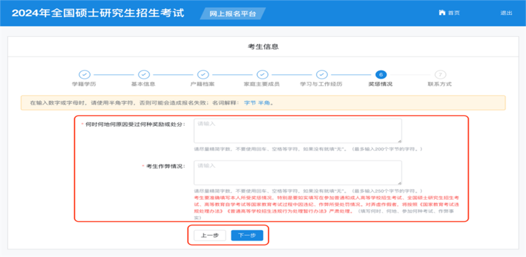Click resize handle of 考生作弊情况 text area
The height and width of the screenshot is (257, 526).
pos(399,183)
